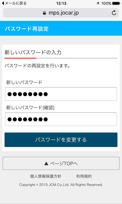The width and height of the screenshot is (122, 204).
Task: Select the mps.jocar.jp URL text
Action: (64, 13)
